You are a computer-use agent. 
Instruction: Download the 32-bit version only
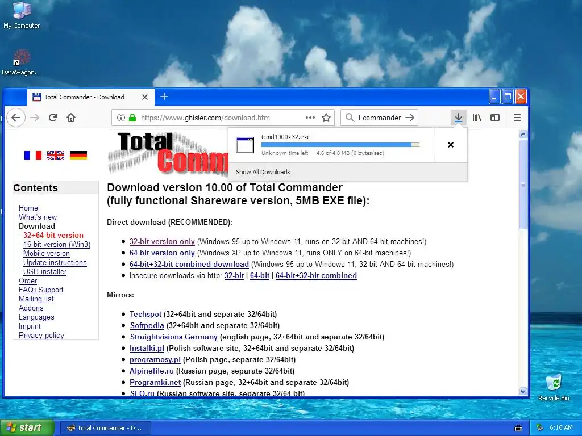click(x=162, y=242)
